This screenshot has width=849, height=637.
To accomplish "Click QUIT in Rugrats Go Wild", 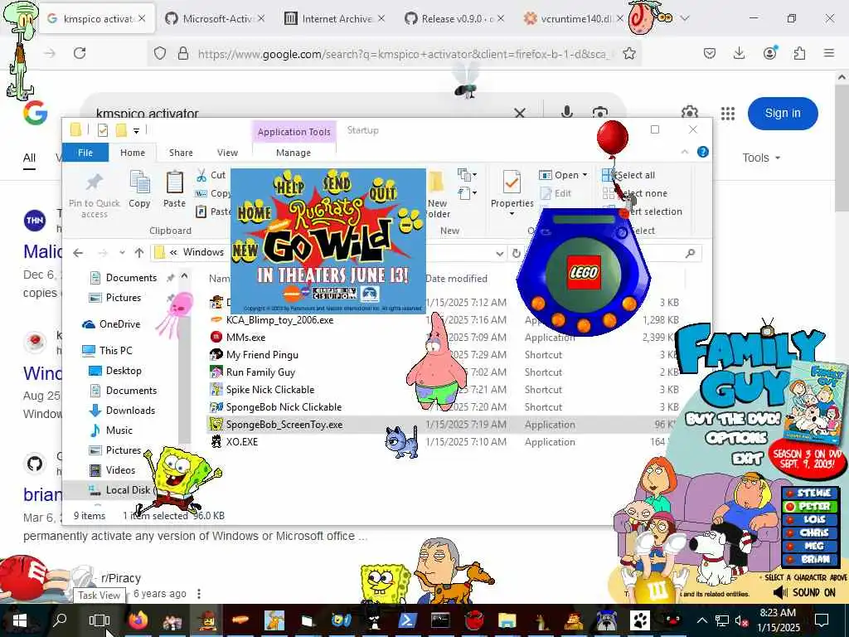I will pos(383,191).
